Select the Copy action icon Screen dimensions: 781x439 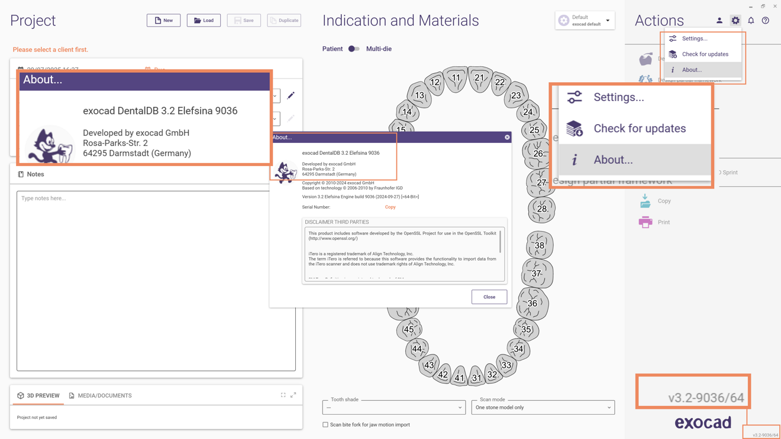(646, 201)
